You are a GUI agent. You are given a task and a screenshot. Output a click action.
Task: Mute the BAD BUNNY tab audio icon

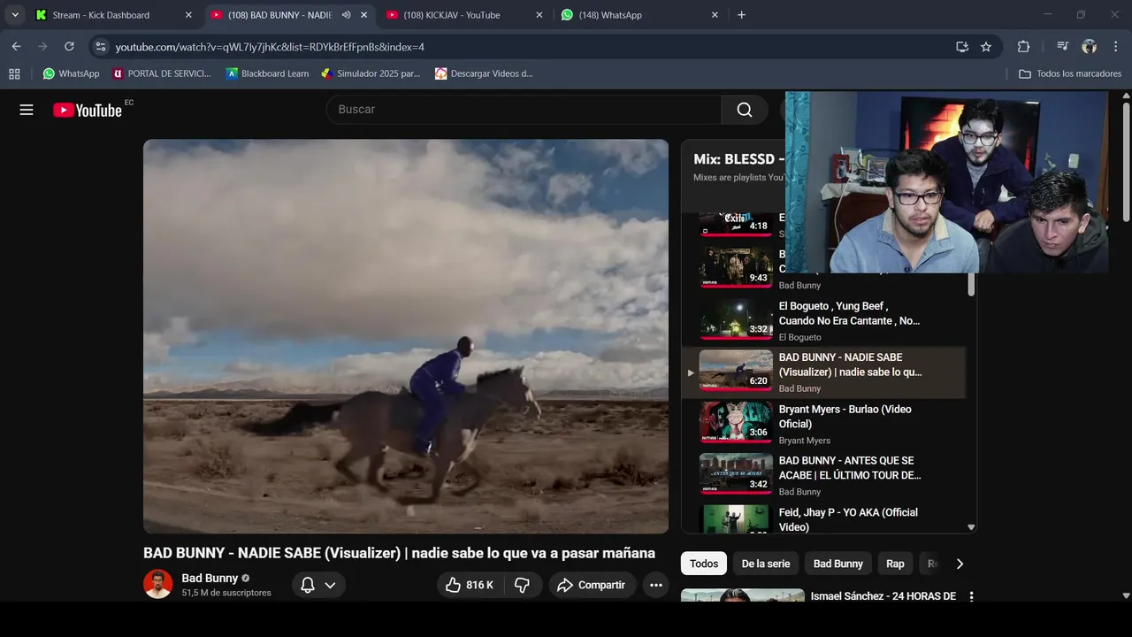pyautogui.click(x=346, y=15)
